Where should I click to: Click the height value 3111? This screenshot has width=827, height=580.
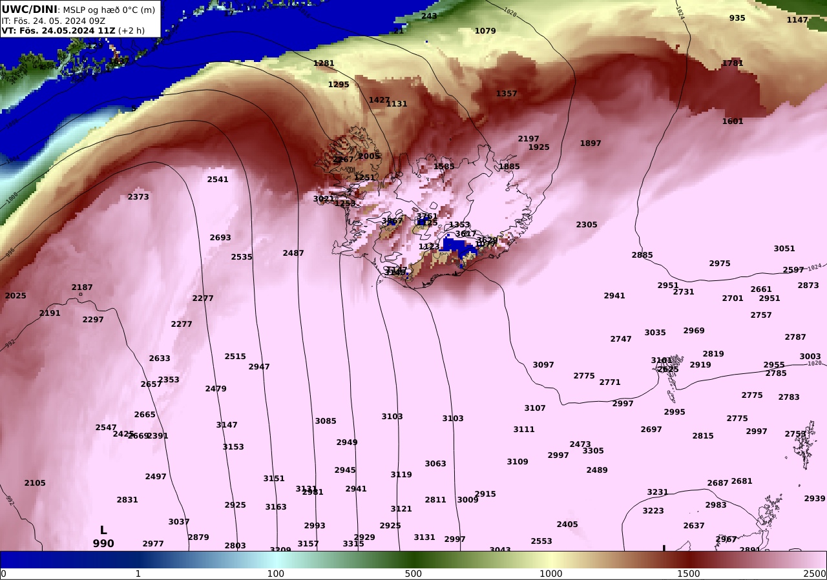[524, 430]
